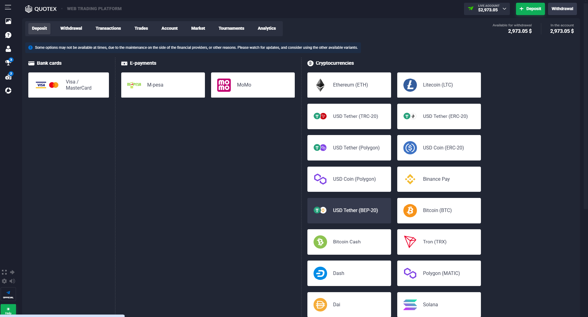
Task: Open the tournaments trophy icon
Action: pyautogui.click(x=8, y=62)
